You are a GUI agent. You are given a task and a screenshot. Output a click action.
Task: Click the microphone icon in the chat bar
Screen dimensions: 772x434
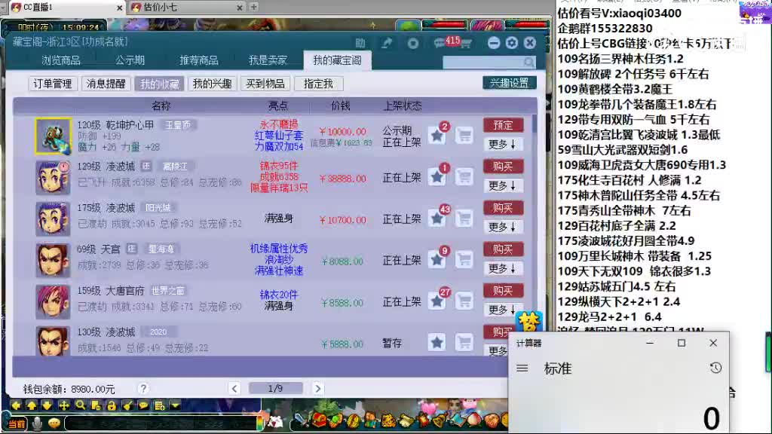[x=37, y=423]
